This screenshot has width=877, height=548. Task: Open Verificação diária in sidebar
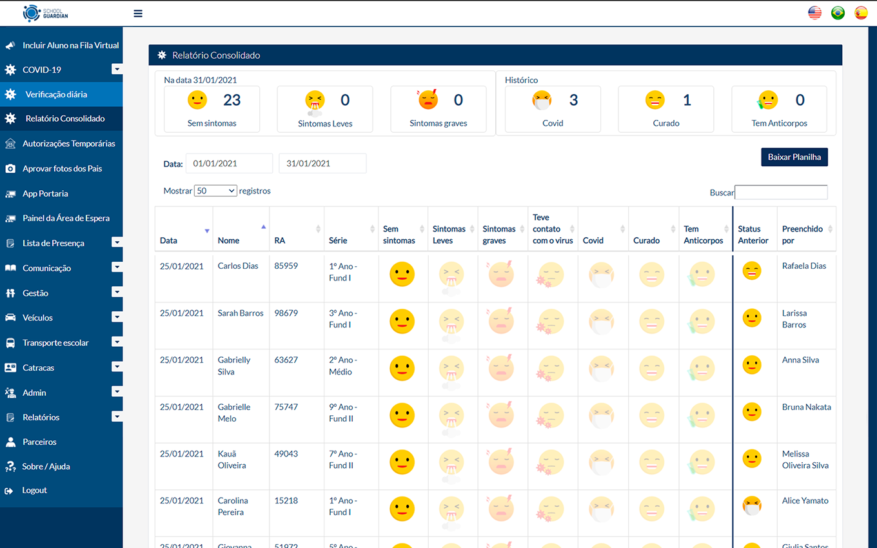pyautogui.click(x=56, y=94)
